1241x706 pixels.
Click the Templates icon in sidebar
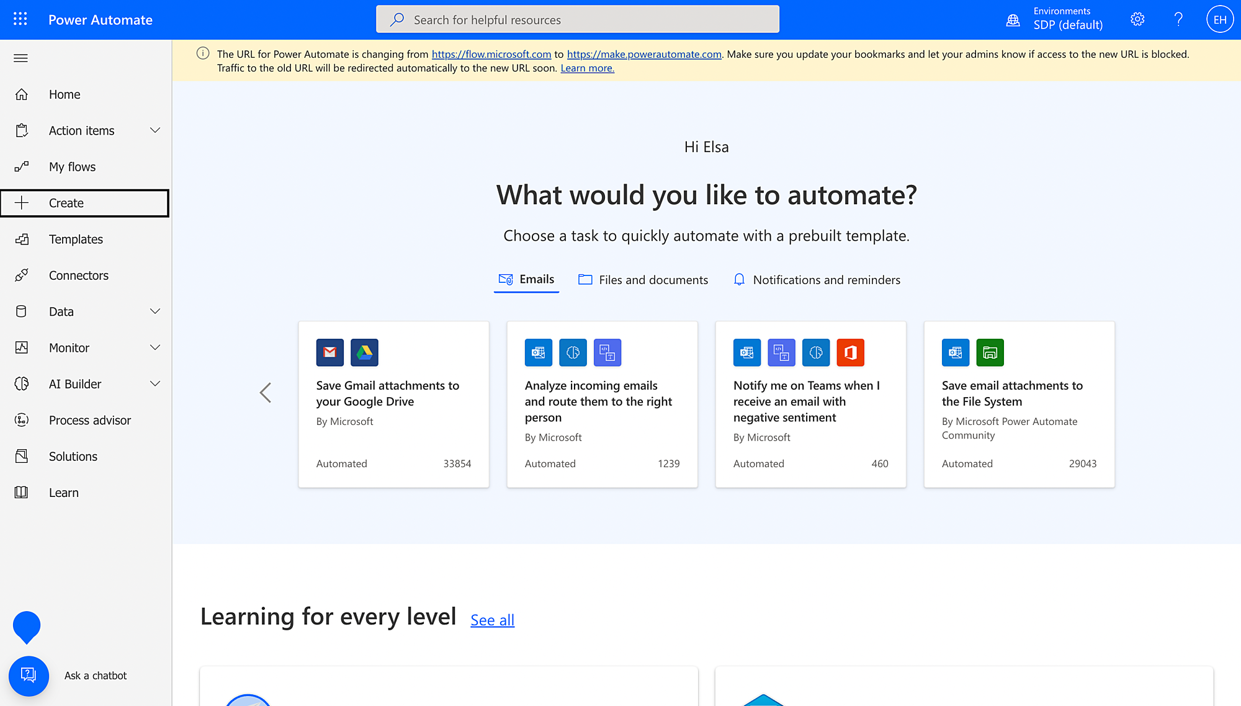coord(22,239)
